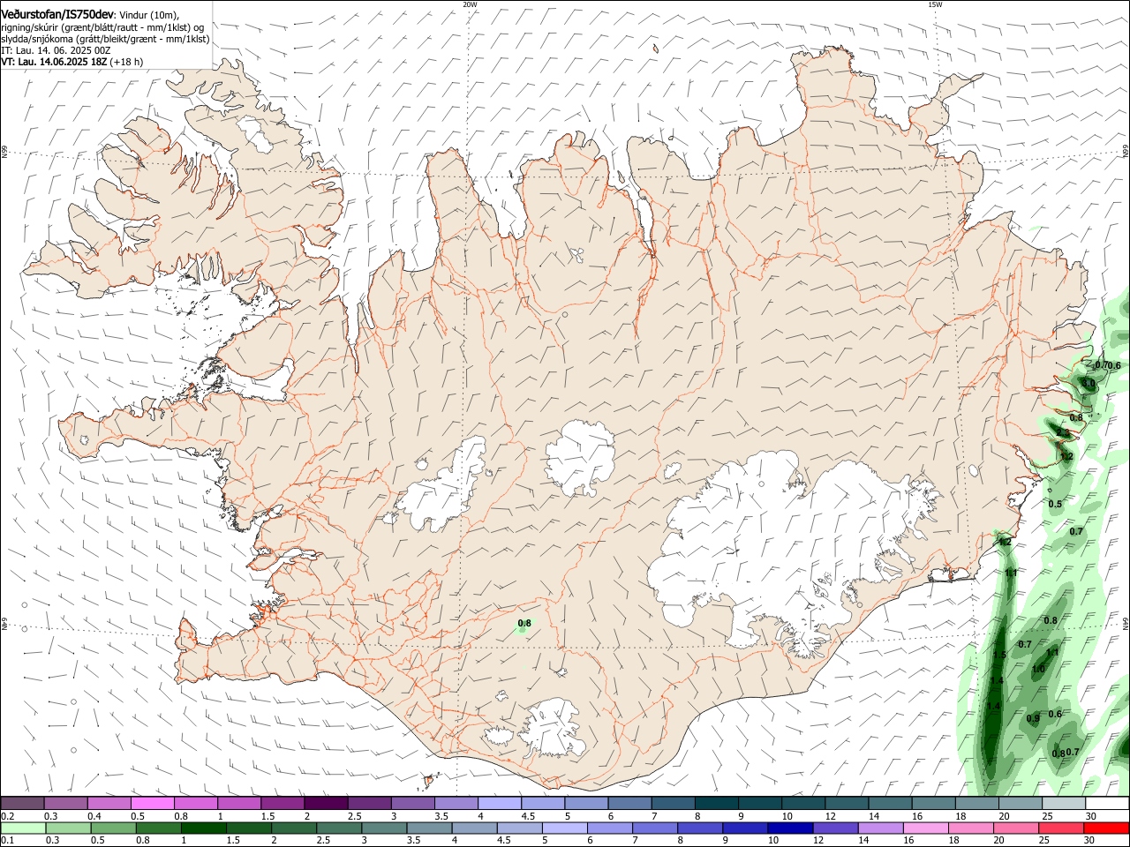
Task: Click the 3.0 precipitation value on the east coast
Action: pos(1089,384)
